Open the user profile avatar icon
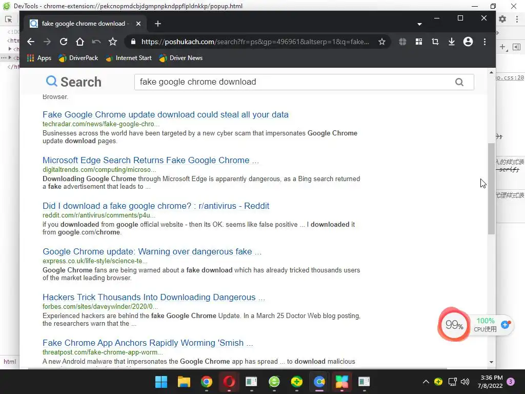This screenshot has height=394, width=525. point(468,42)
